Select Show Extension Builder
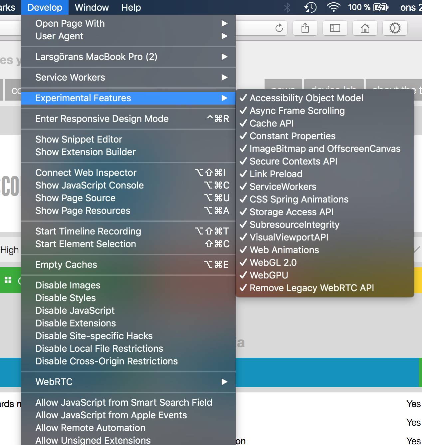Screen dimensions: 422x445 [x=128, y=152]
